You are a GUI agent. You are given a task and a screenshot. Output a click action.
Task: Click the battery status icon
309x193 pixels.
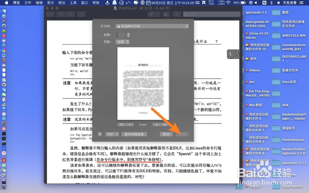[243, 2]
